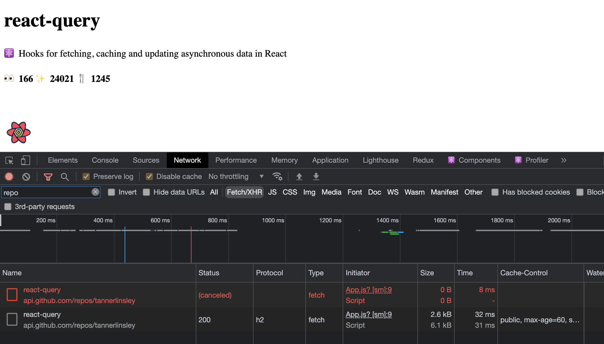Viewport: 604px width, 344px height.
Task: Uncheck the Preserve log checkbox
Action: pyautogui.click(x=86, y=177)
